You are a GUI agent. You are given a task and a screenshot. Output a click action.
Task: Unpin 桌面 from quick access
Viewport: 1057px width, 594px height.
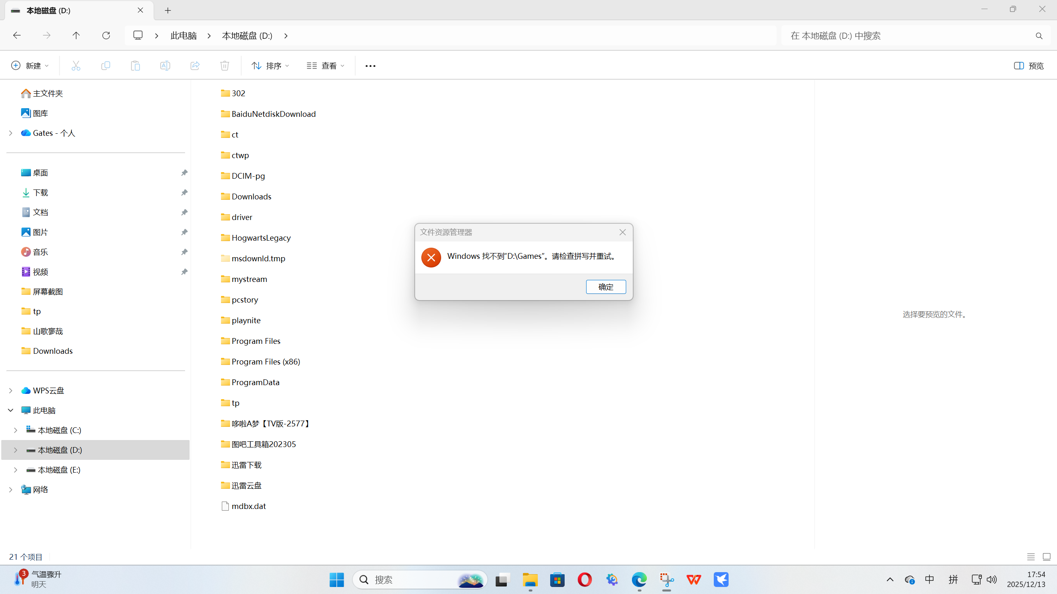184,173
